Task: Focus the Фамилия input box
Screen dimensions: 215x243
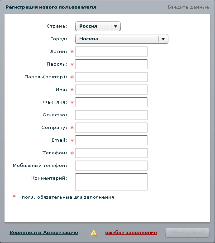Action: (111, 102)
